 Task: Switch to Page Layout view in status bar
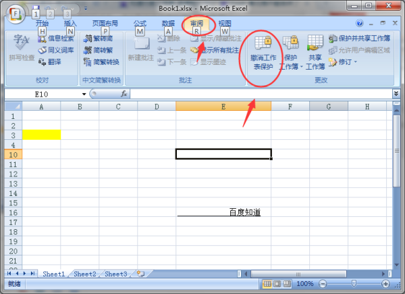coord(277,284)
